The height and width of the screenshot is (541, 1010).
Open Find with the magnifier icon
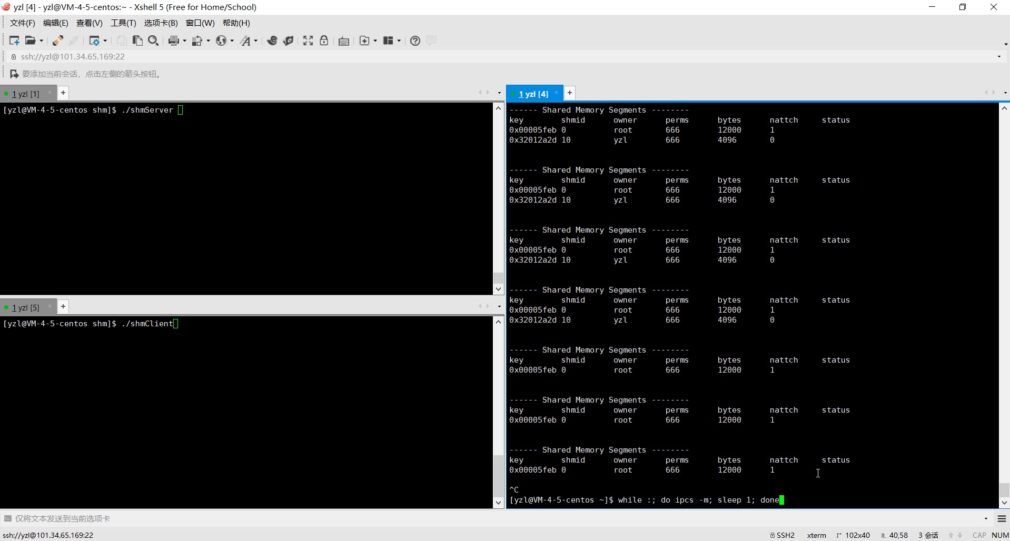click(x=153, y=41)
